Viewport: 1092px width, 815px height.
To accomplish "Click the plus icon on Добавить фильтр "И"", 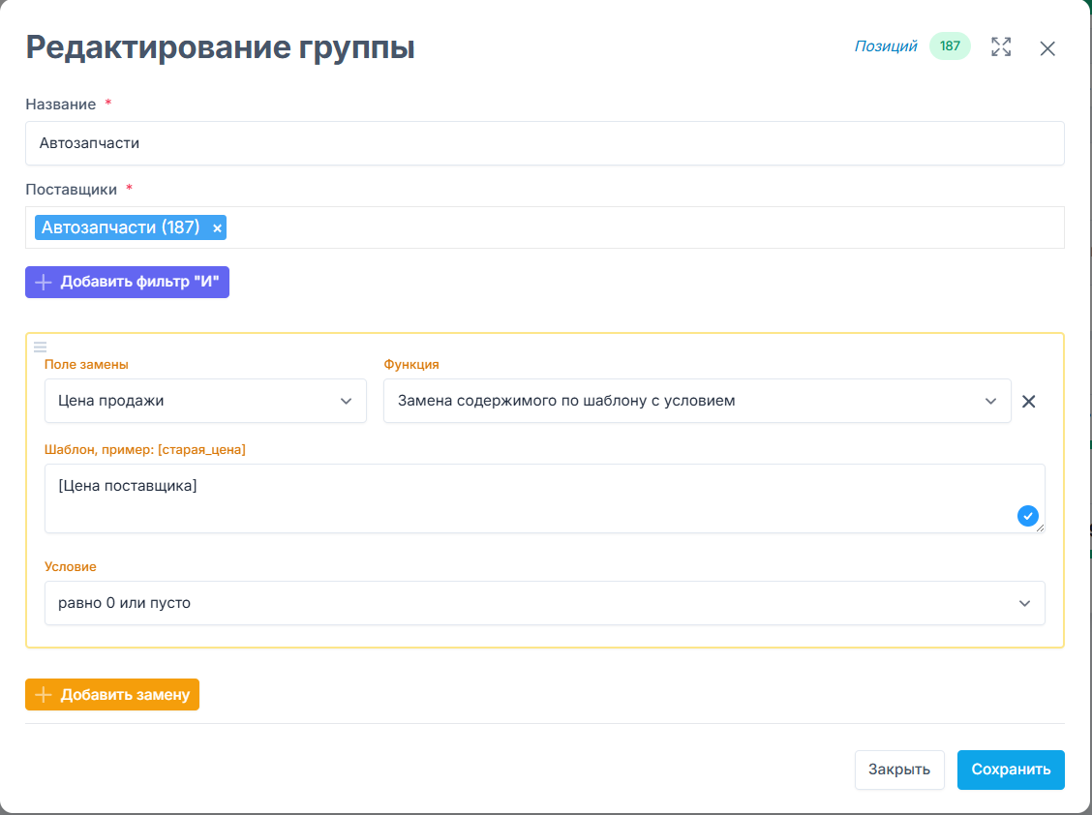I will (x=44, y=283).
